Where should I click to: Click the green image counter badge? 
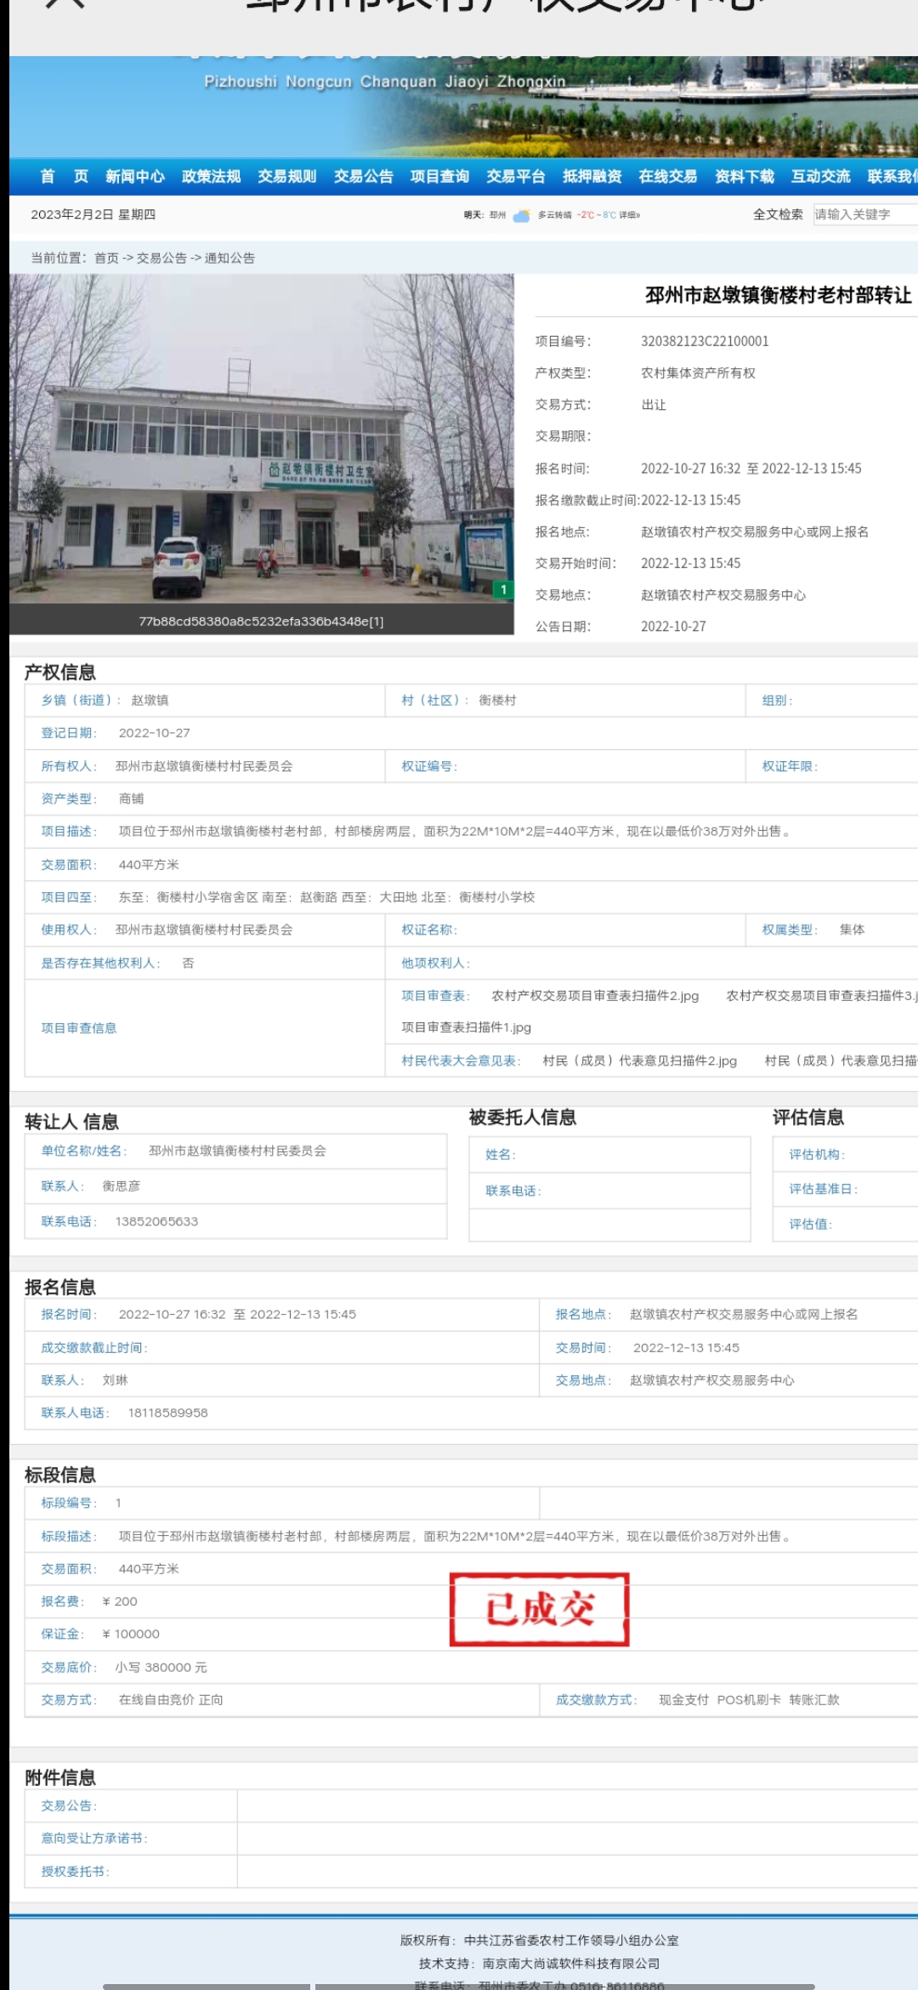pos(503,589)
